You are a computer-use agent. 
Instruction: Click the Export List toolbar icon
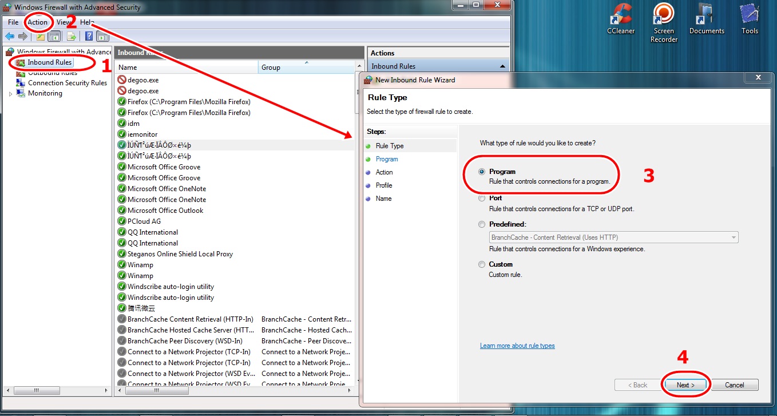72,37
